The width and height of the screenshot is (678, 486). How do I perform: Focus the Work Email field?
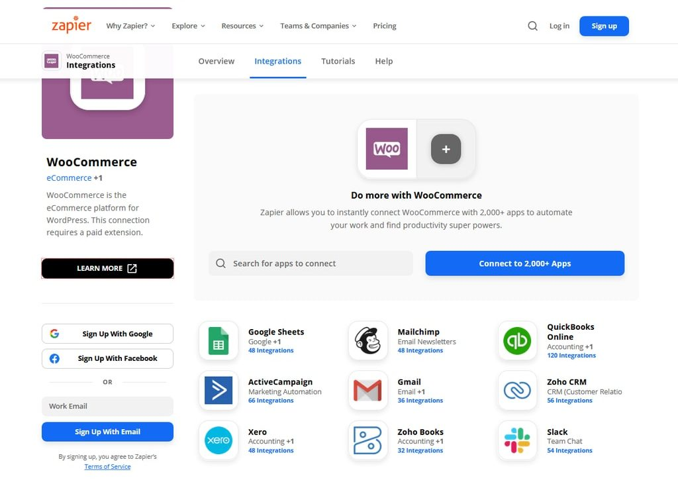pyautogui.click(x=108, y=406)
